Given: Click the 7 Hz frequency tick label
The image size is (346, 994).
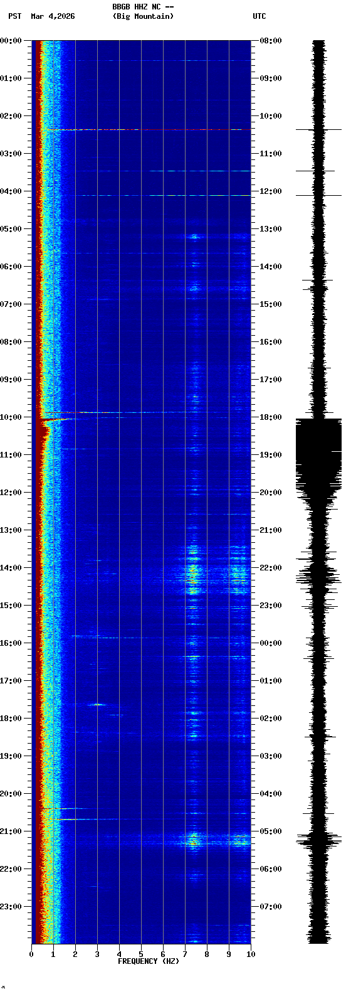Looking at the screenshot, I should click(x=185, y=954).
